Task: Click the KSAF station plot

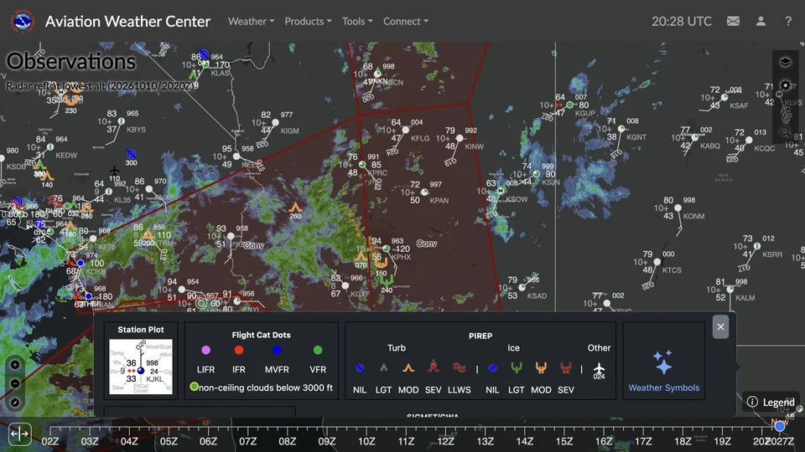Action: point(724,97)
